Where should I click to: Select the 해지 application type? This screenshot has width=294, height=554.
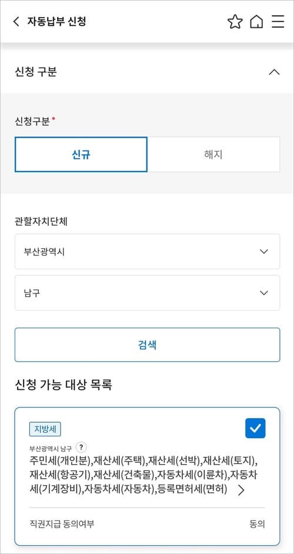213,155
